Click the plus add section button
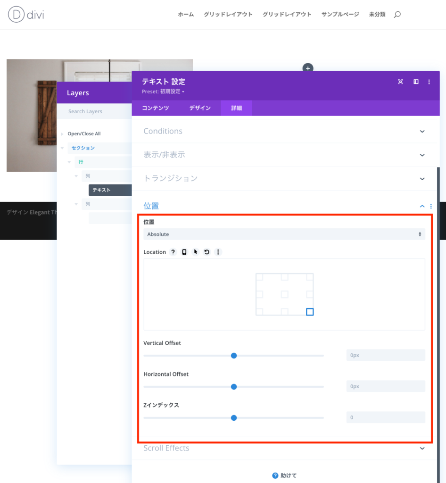Screen dimensions: 446x483 click(308, 68)
